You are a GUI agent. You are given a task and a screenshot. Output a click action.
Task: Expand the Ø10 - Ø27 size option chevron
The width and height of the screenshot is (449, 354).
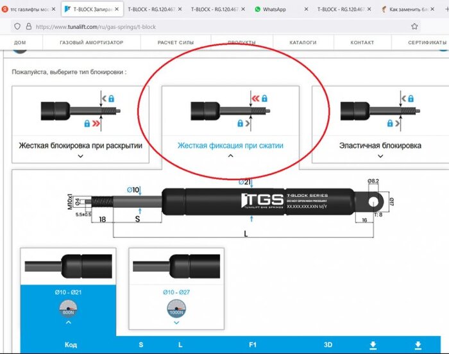[x=176, y=323]
